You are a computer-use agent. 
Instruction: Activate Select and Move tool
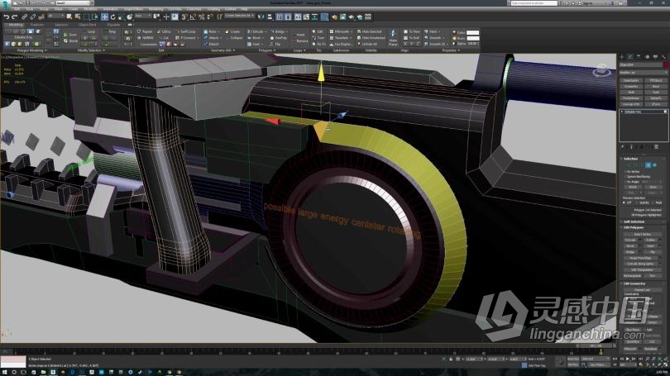(x=104, y=17)
